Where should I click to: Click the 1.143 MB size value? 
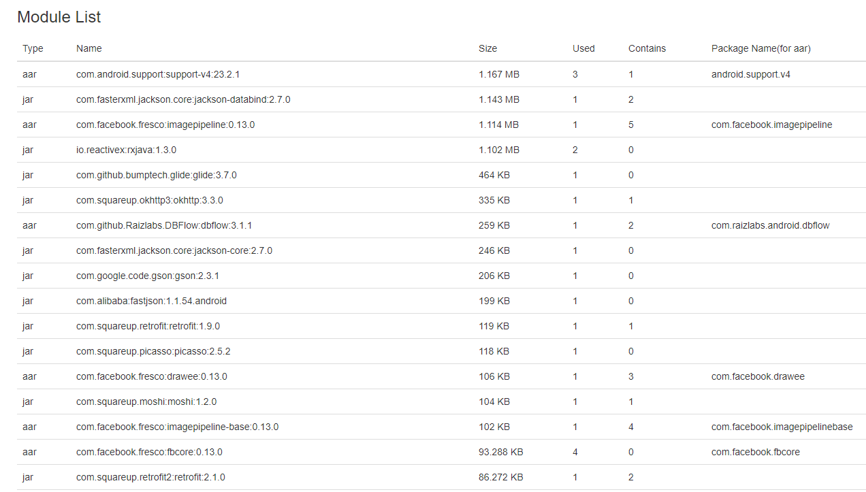pyautogui.click(x=499, y=99)
